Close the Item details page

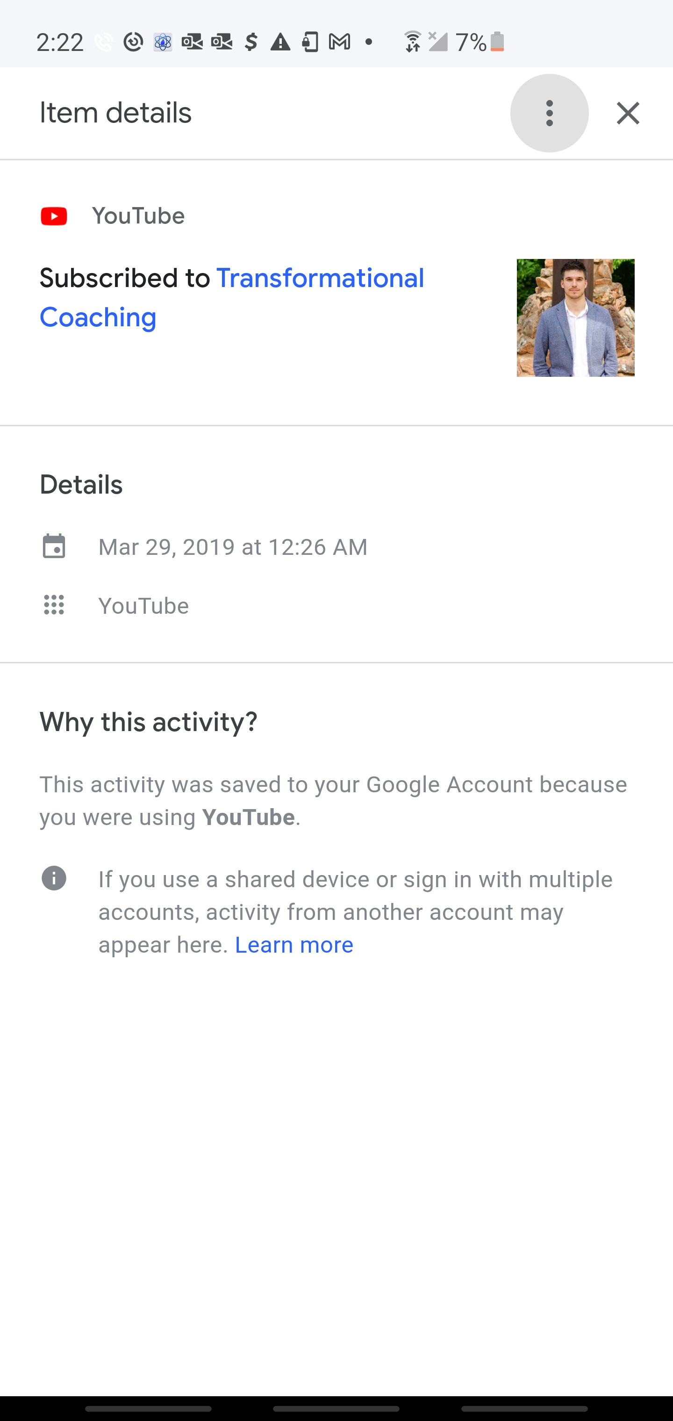(x=628, y=113)
